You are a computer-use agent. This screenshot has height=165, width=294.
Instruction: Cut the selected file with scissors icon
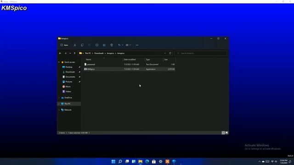tap(75, 45)
